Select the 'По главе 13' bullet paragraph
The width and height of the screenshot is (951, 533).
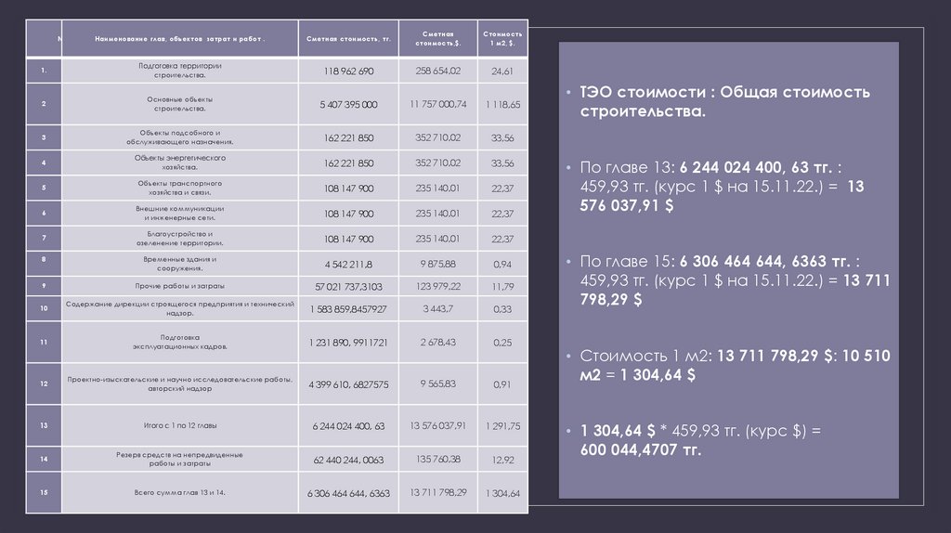[x=723, y=187]
